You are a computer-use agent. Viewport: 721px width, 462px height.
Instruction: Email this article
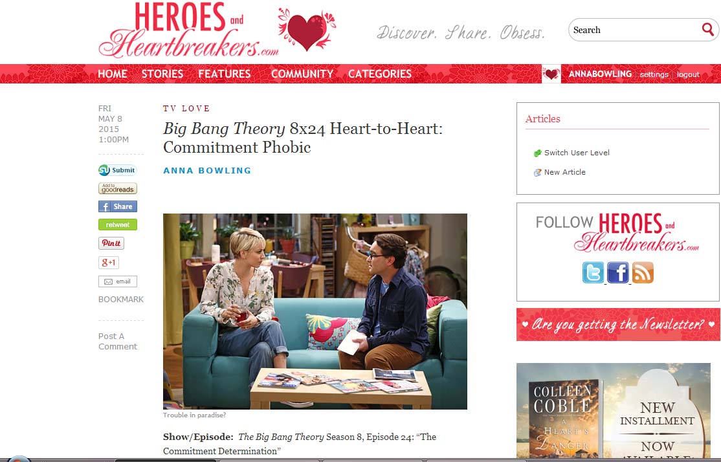tap(118, 281)
